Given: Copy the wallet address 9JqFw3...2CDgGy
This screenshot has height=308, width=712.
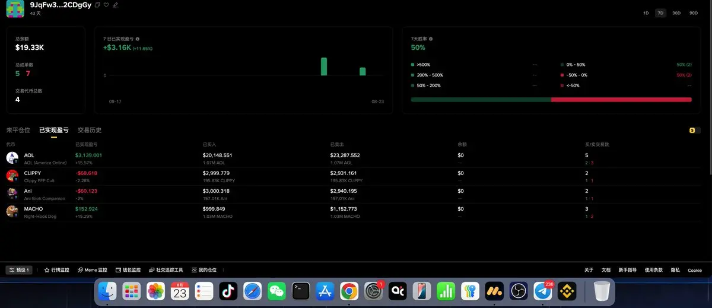Looking at the screenshot, I should coord(97,5).
